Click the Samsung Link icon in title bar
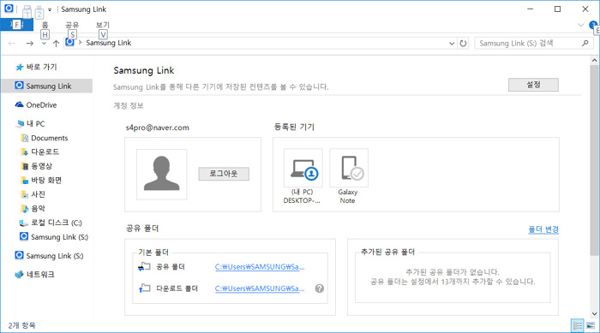Viewport: 600px width, 333px height. click(9, 8)
